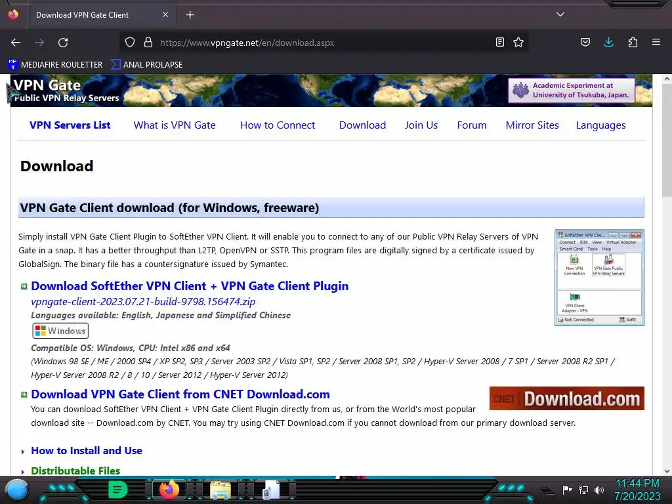
Task: Open the second bookmark toolbar item
Action: (x=146, y=65)
